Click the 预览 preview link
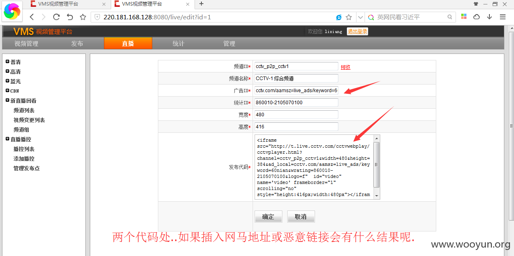Screen dimensions: 514x256 pyautogui.click(x=346, y=67)
